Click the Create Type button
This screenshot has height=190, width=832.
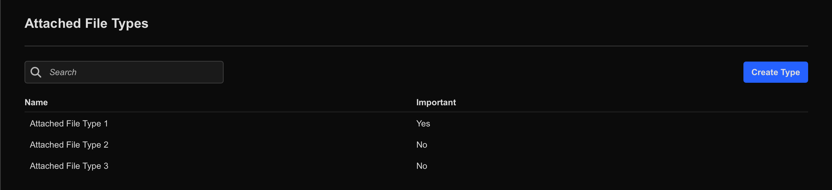point(776,72)
